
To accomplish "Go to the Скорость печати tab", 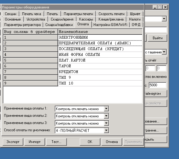I will click(x=111, y=14).
